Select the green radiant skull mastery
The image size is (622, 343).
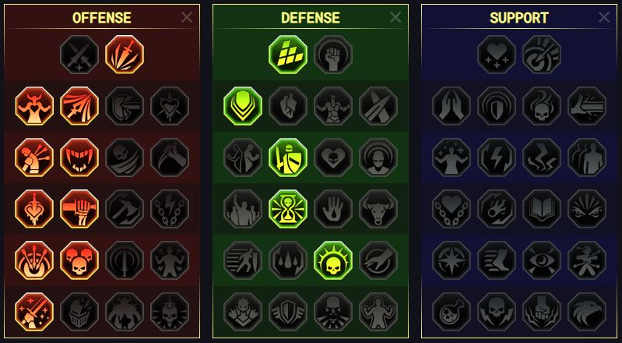333,260
